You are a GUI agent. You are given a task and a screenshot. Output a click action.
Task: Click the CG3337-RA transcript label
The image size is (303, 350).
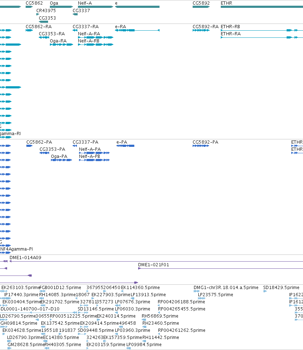85,27
